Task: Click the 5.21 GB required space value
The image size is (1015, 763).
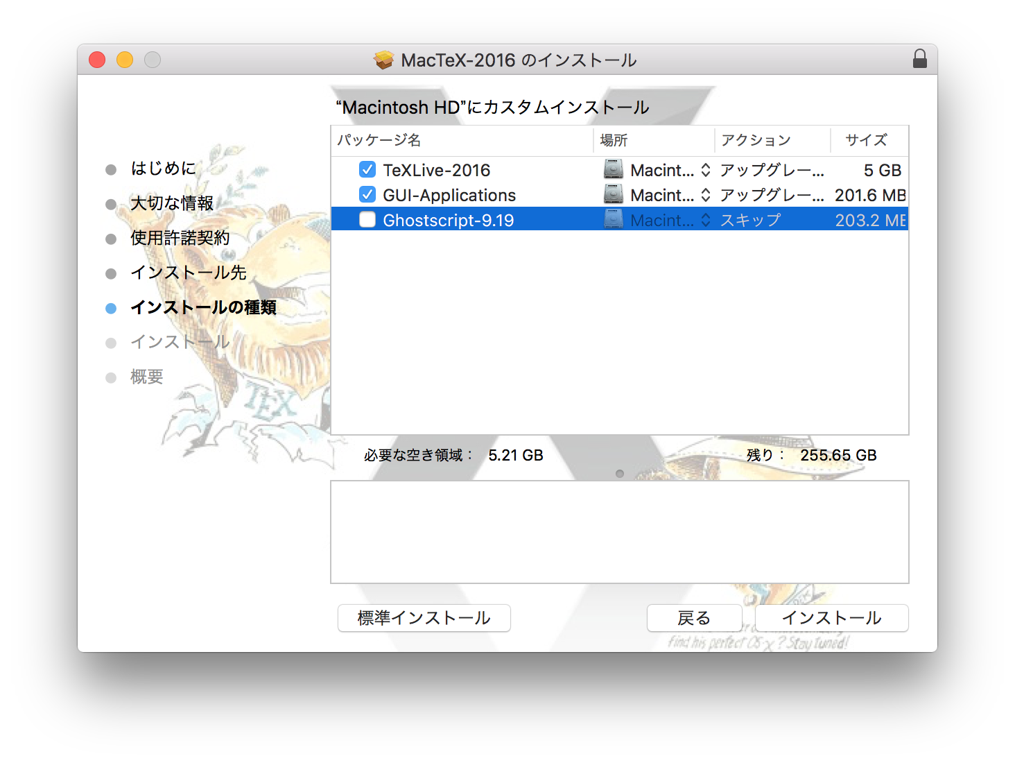Action: [516, 455]
